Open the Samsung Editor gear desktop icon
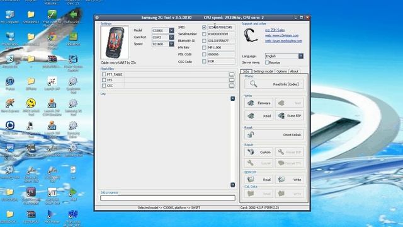 [x=73, y=129]
